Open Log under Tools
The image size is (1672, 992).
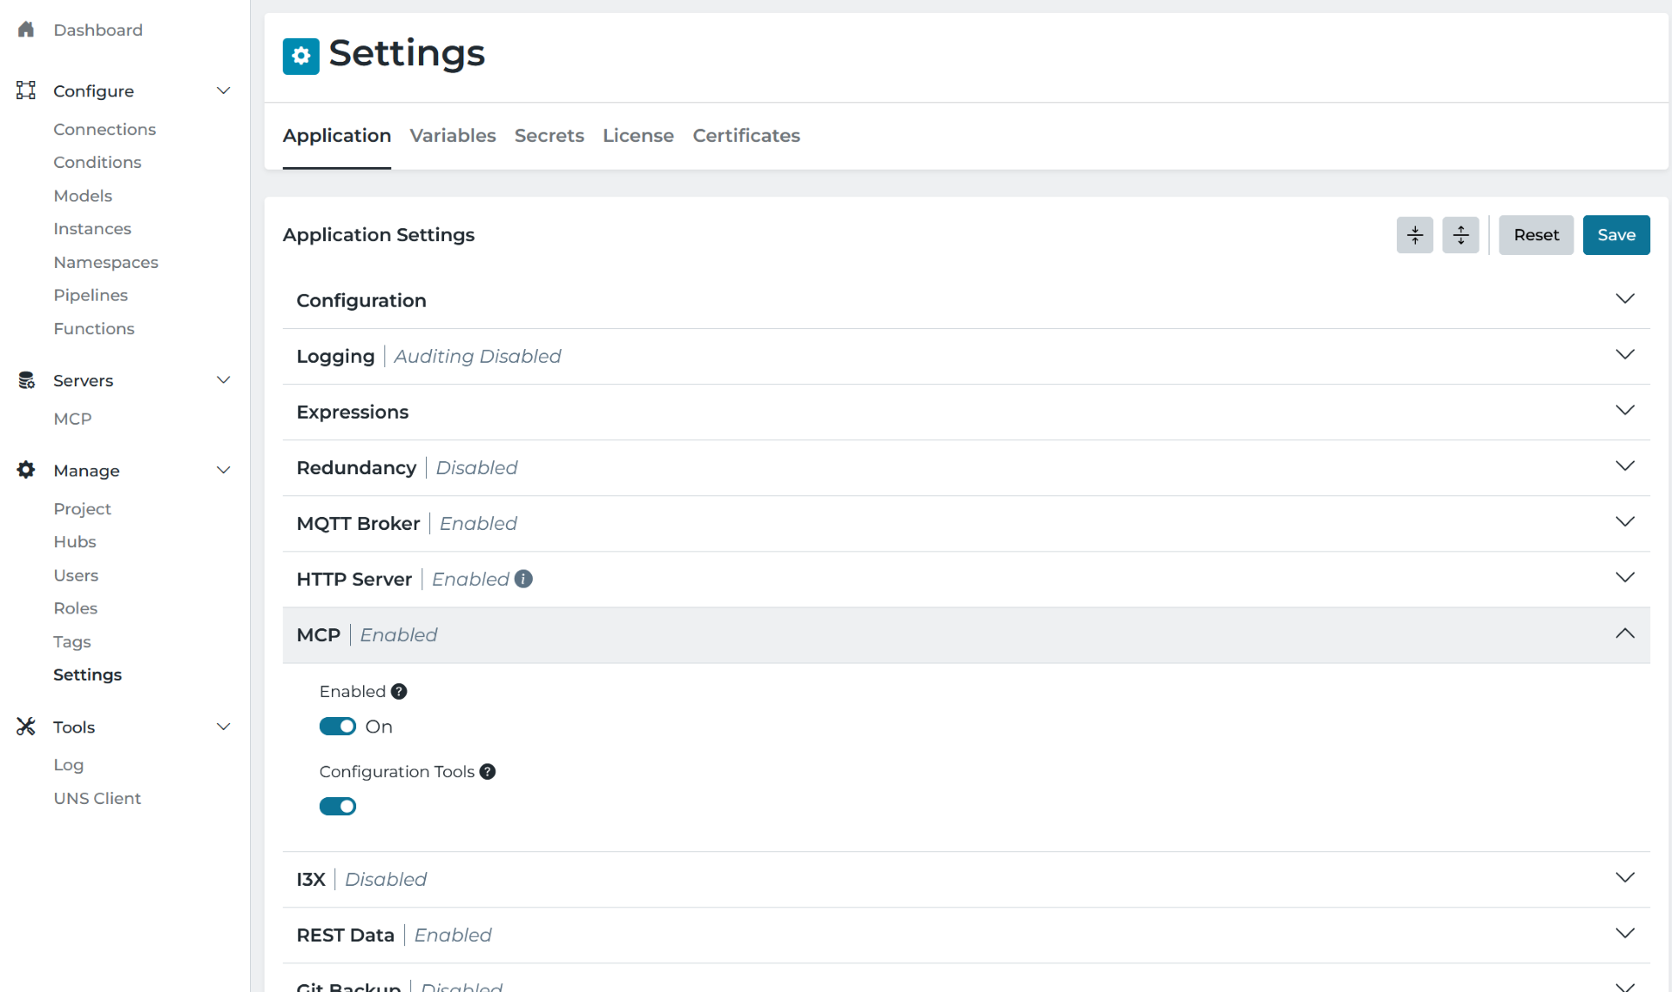pyautogui.click(x=69, y=765)
